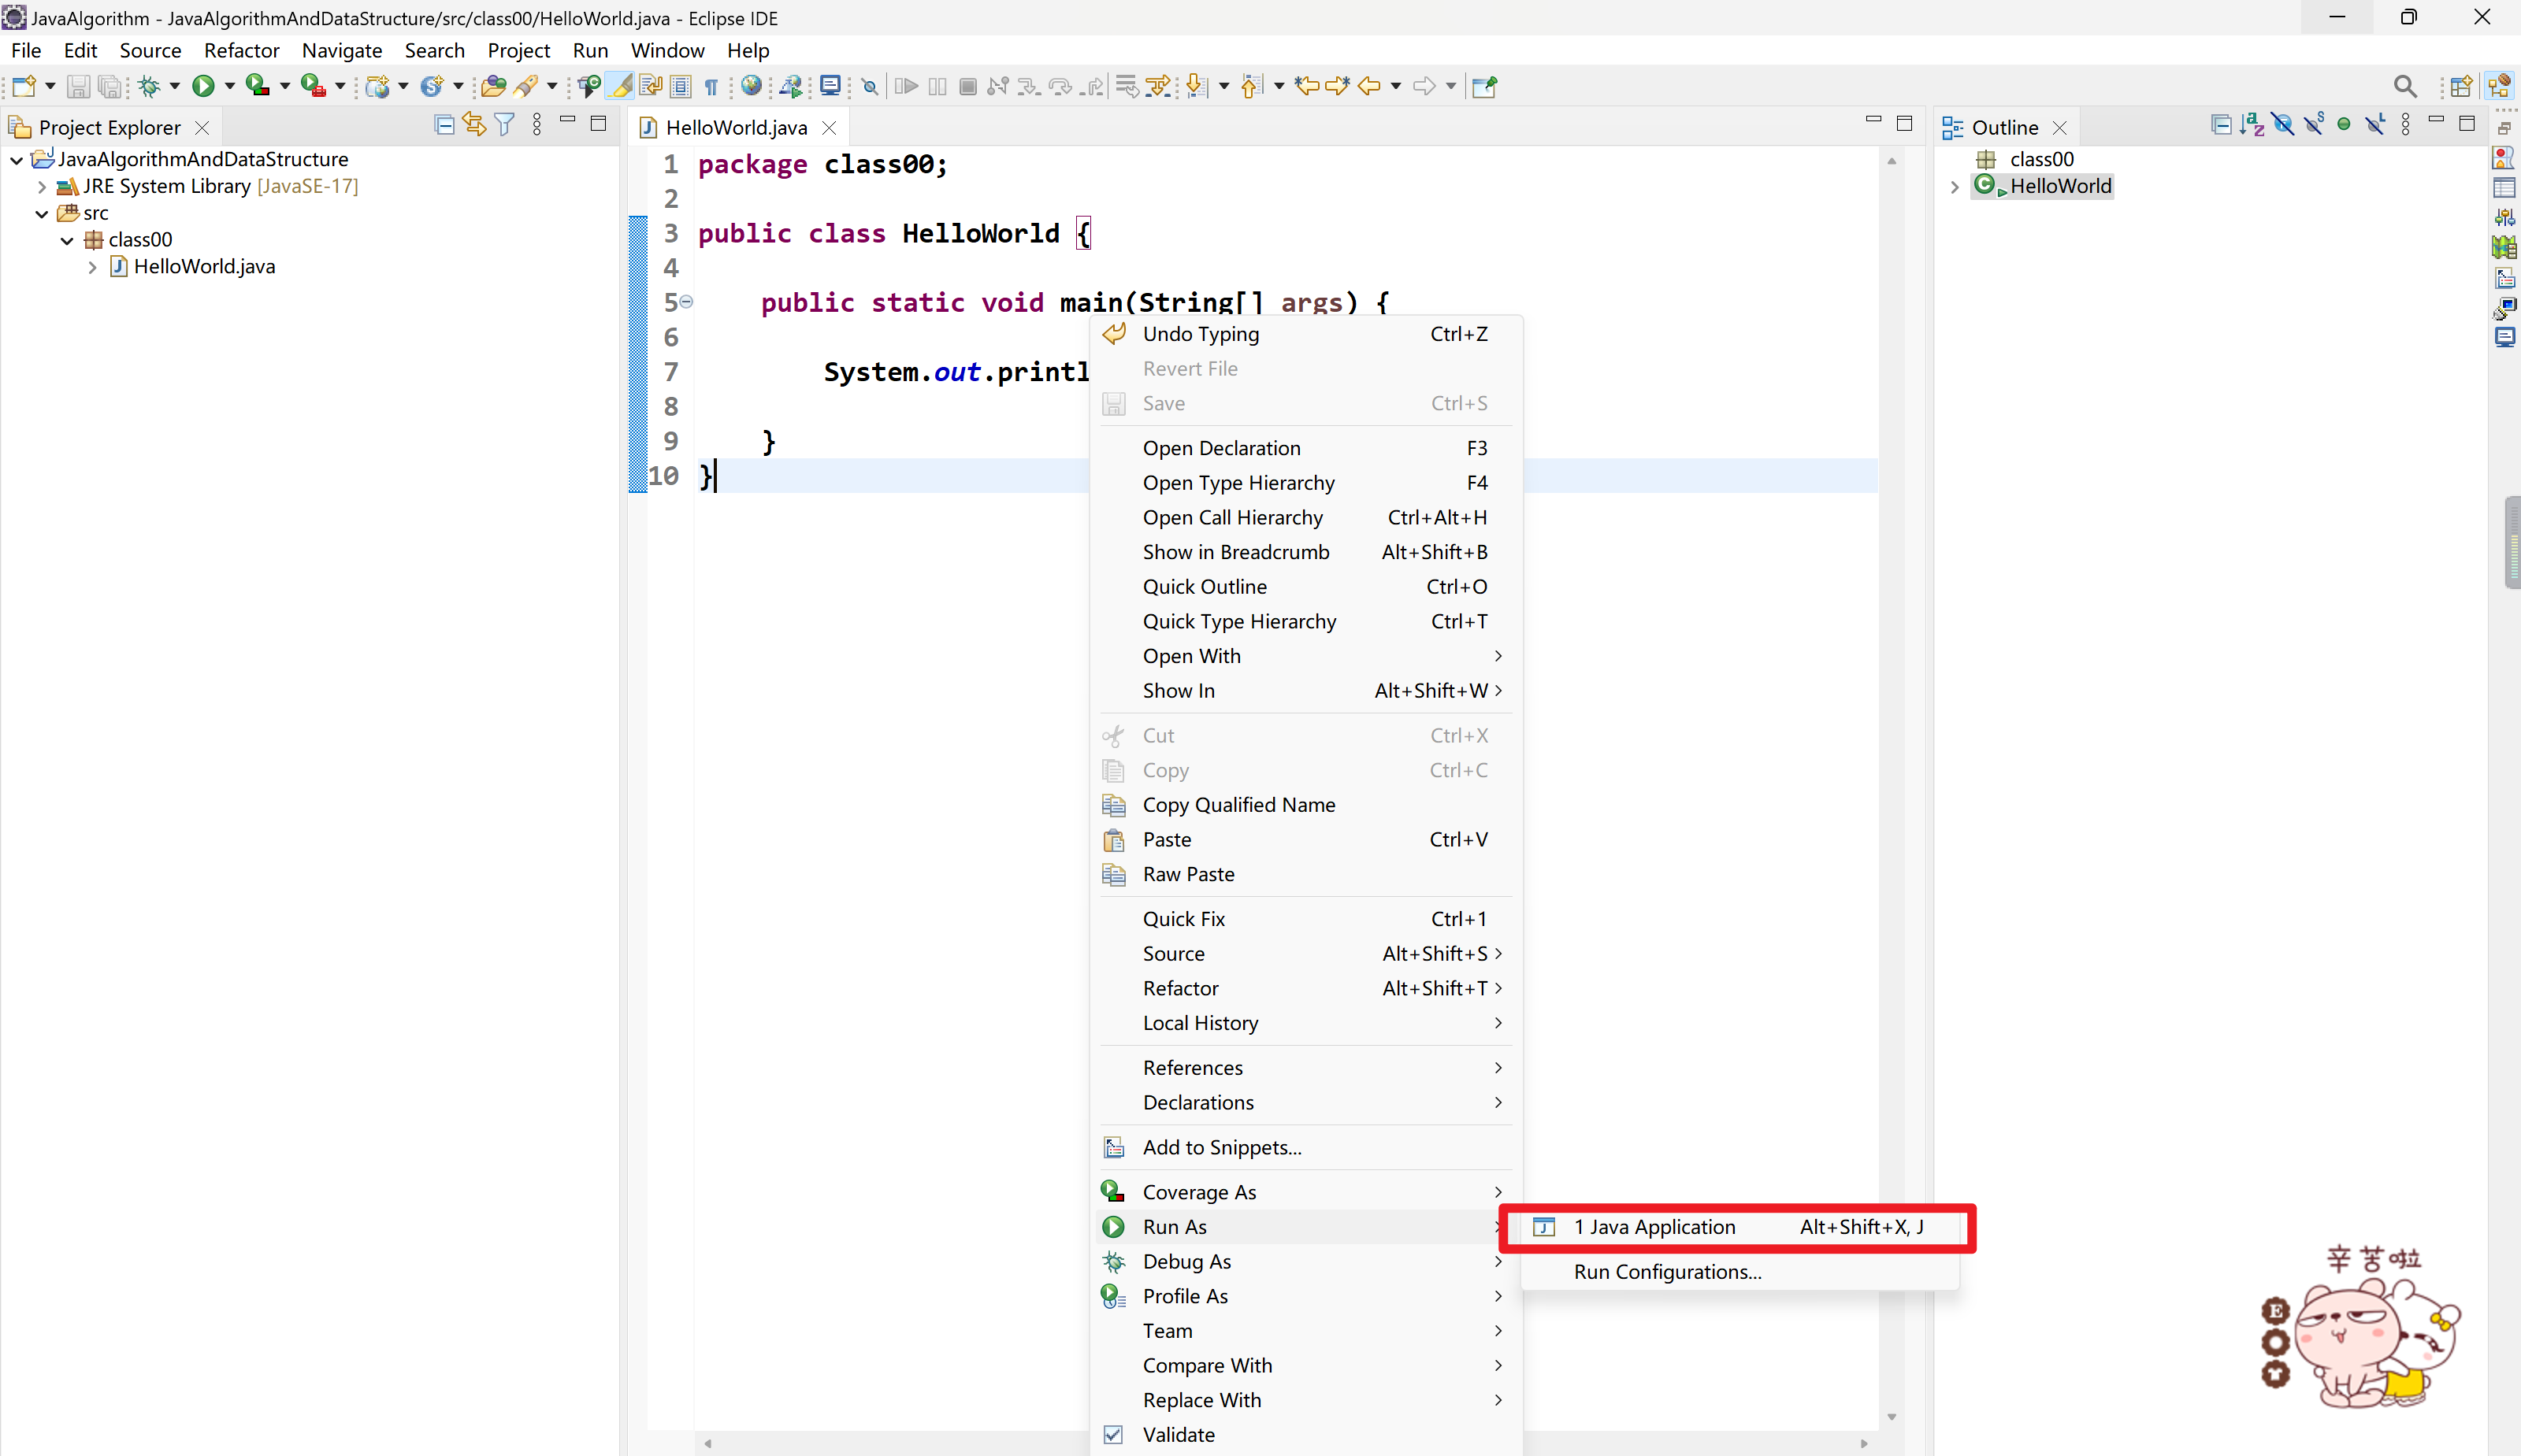2521x1456 pixels.
Task: Expand the JRE System Library node
Action: click(x=42, y=187)
